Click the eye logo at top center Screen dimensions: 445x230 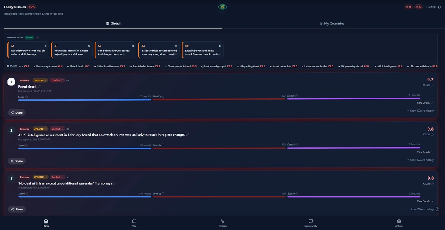point(222,7)
